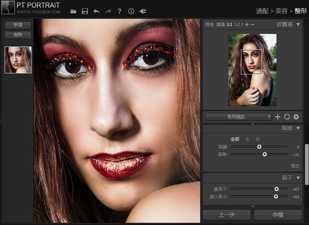Switch to the 適配 step tab

(262, 11)
